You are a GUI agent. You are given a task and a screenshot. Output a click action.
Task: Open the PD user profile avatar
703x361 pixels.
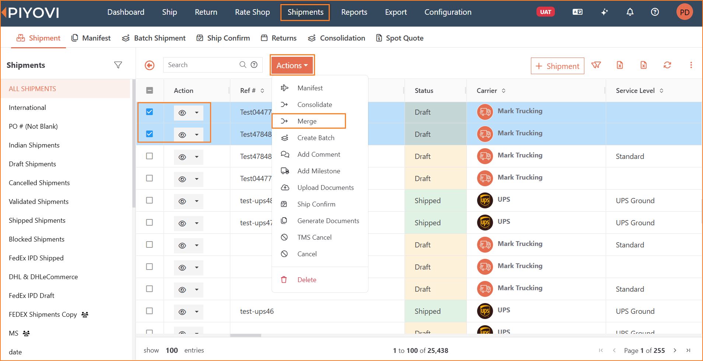coord(685,12)
